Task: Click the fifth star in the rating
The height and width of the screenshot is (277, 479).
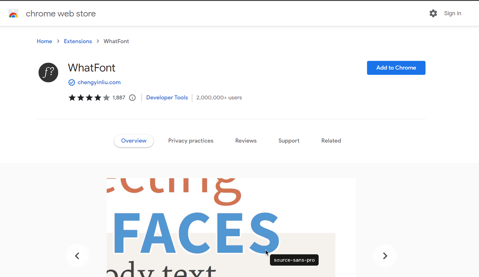Action: [x=105, y=98]
